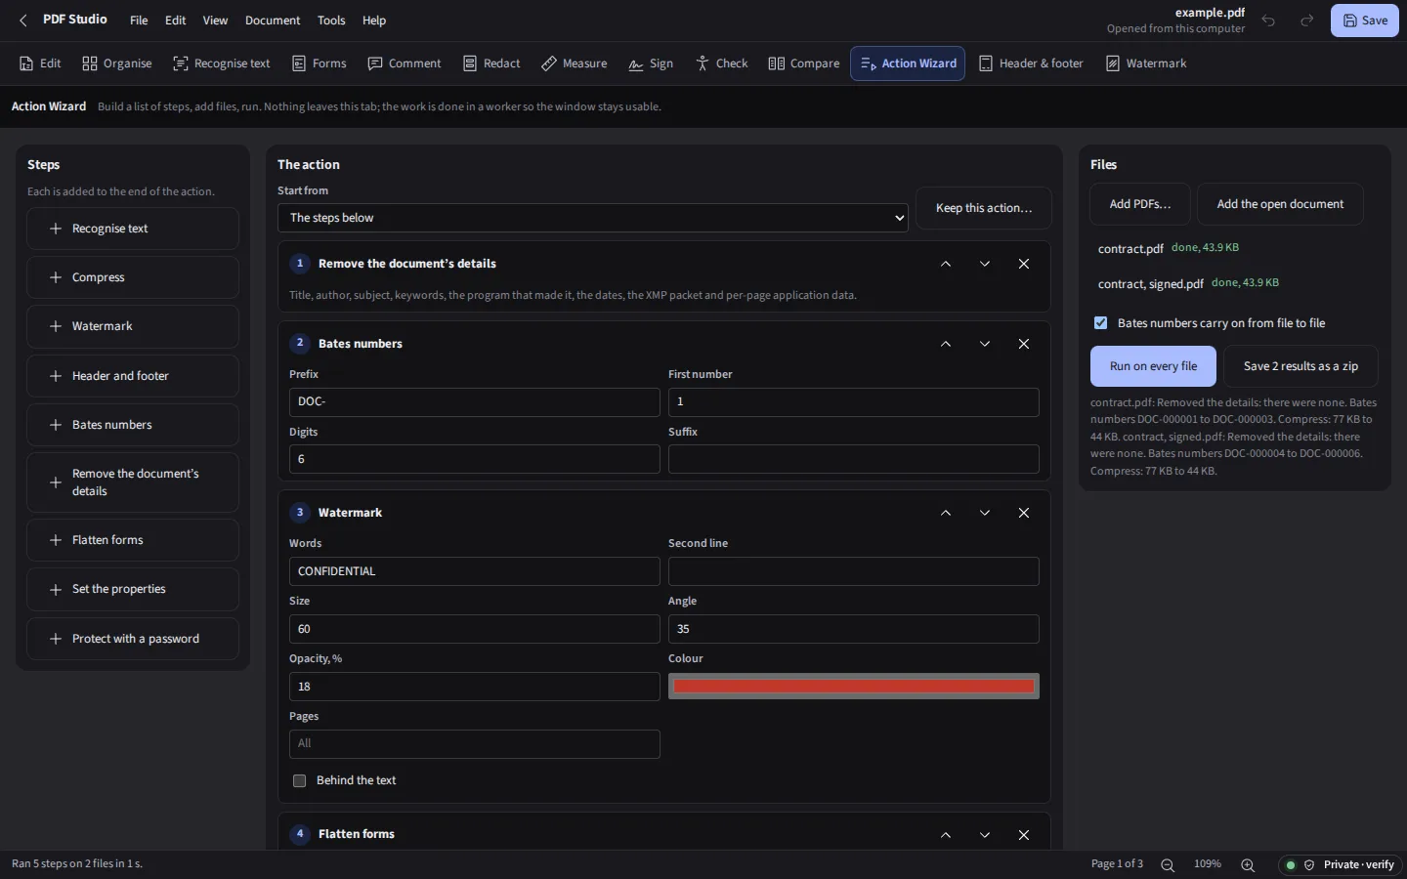1407x879 pixels.
Task: Move the Watermark step down
Action: point(985,513)
